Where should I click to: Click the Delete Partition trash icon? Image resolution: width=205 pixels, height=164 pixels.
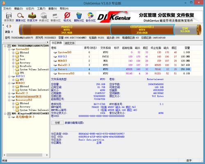79,17
